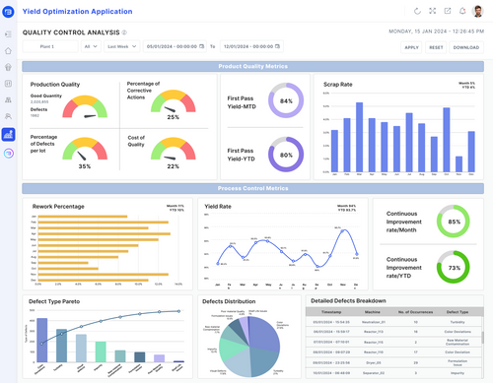Open the circular purple-ring sidebar icon
Image resolution: width=493 pixels, height=383 pixels.
click(9, 153)
